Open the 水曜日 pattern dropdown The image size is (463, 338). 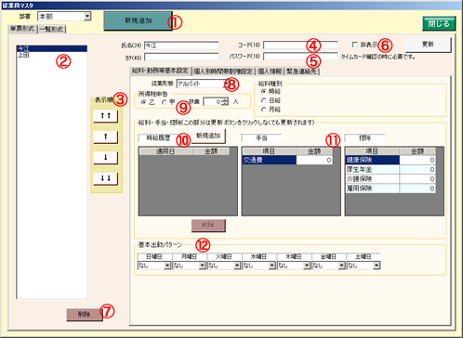click(258, 266)
